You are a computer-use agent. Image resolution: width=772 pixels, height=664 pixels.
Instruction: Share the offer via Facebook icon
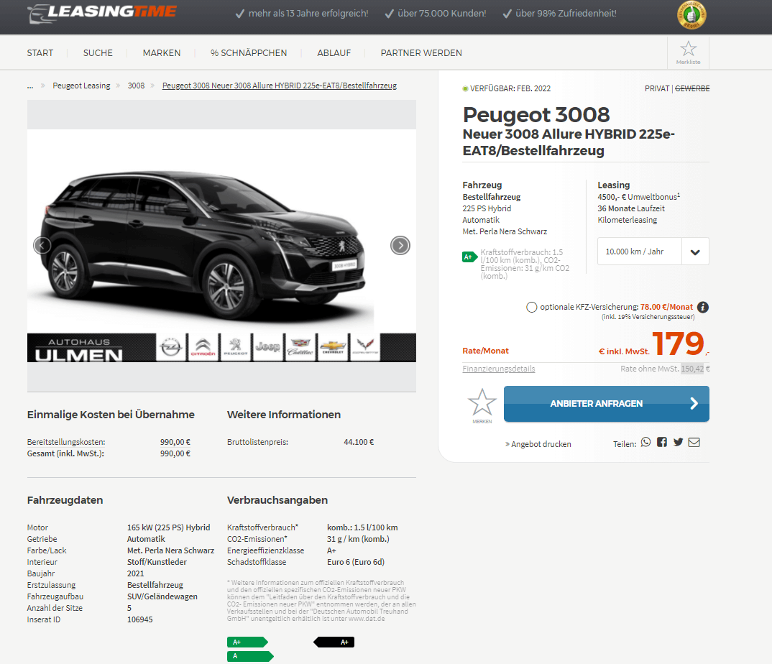point(662,442)
